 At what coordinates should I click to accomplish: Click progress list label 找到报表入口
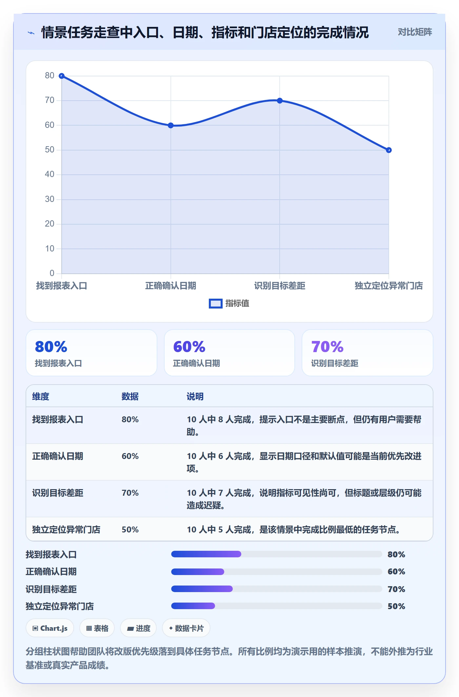pos(51,554)
